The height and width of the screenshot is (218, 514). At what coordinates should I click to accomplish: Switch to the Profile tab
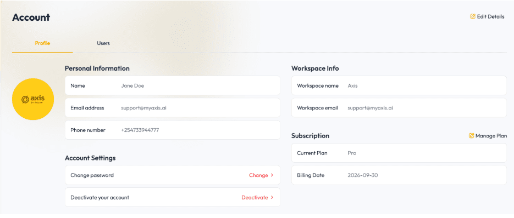tap(42, 43)
